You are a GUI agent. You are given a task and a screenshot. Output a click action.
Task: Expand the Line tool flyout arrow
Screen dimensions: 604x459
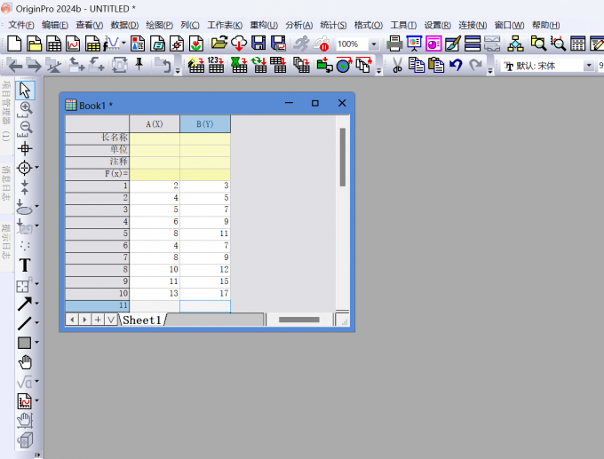pyautogui.click(x=37, y=322)
